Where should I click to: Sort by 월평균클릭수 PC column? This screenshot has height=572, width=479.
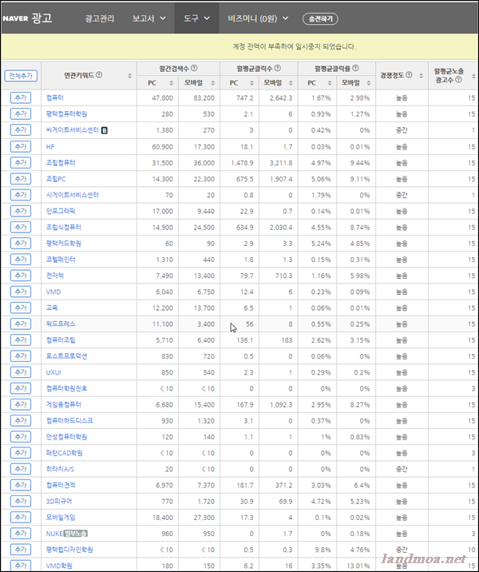click(252, 83)
